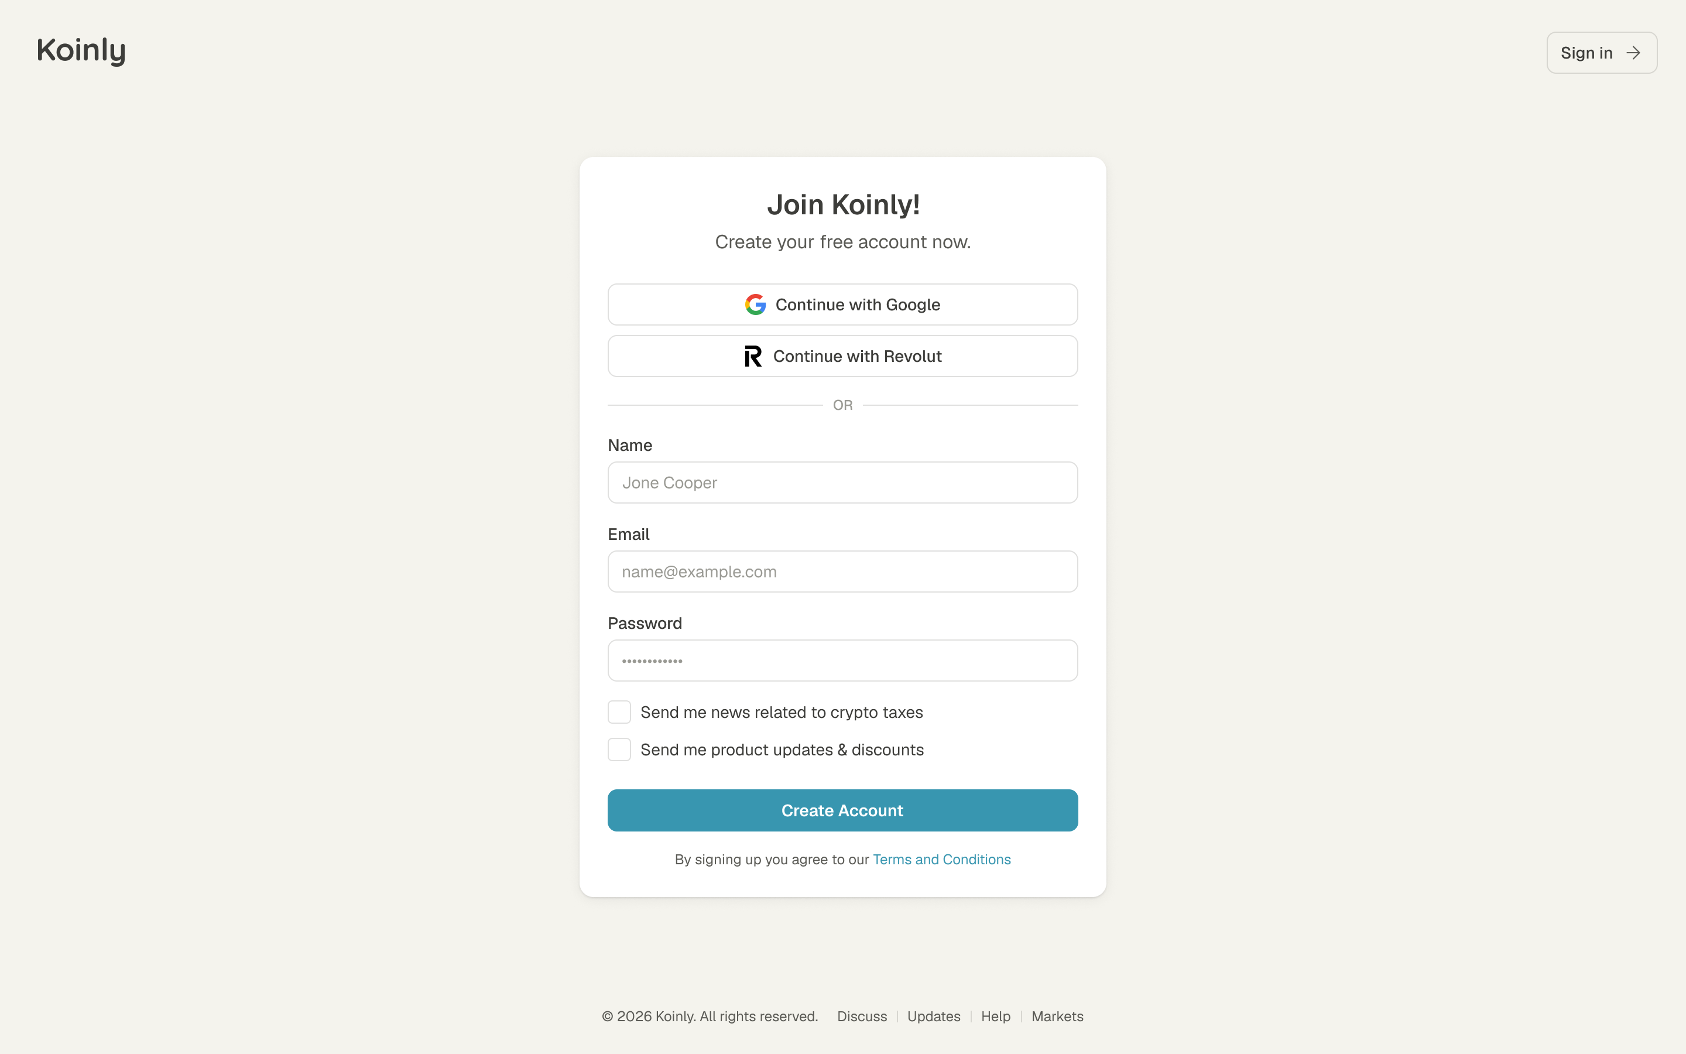Viewport: 1686px width, 1054px height.
Task: Open the Terms and Conditions link
Action: (x=942, y=860)
